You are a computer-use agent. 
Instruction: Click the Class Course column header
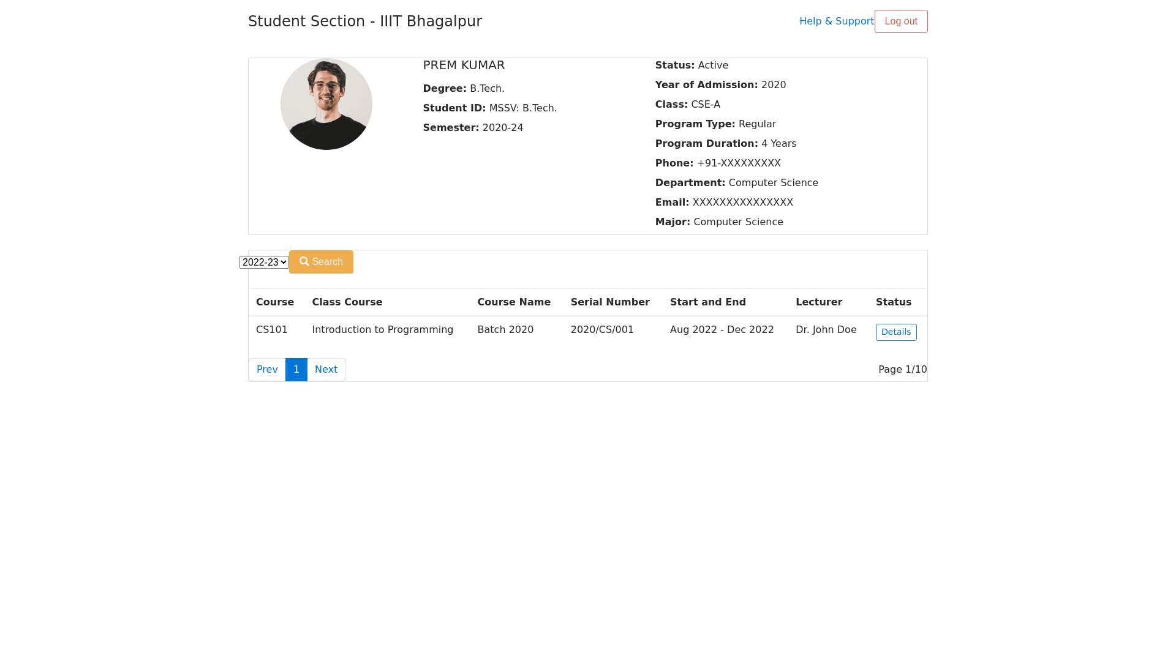[347, 302]
